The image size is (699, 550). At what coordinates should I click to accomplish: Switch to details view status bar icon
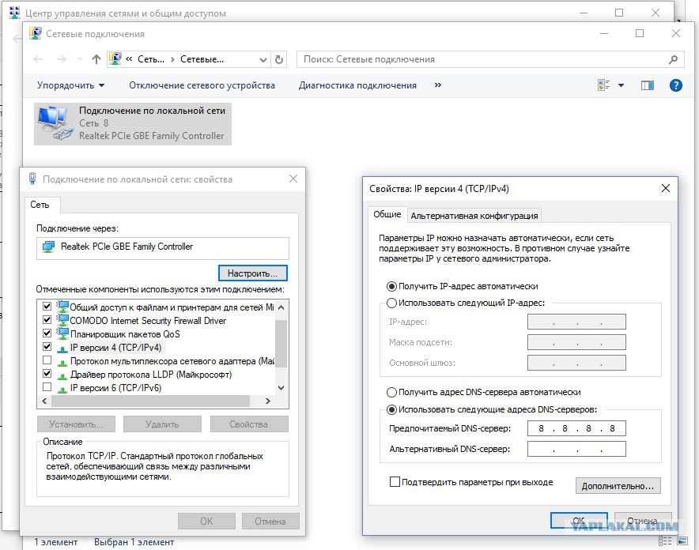[x=665, y=541]
